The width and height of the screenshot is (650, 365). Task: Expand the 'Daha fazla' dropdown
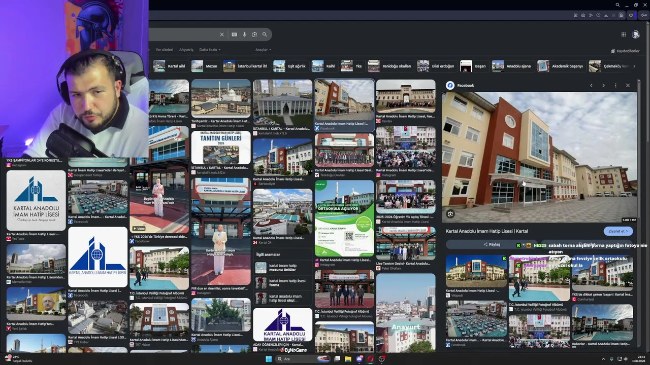[x=210, y=50]
